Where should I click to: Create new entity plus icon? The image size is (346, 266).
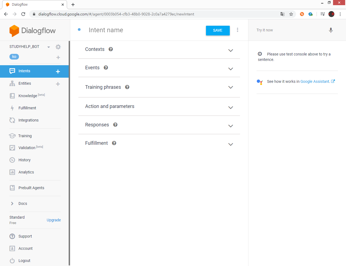(x=58, y=84)
